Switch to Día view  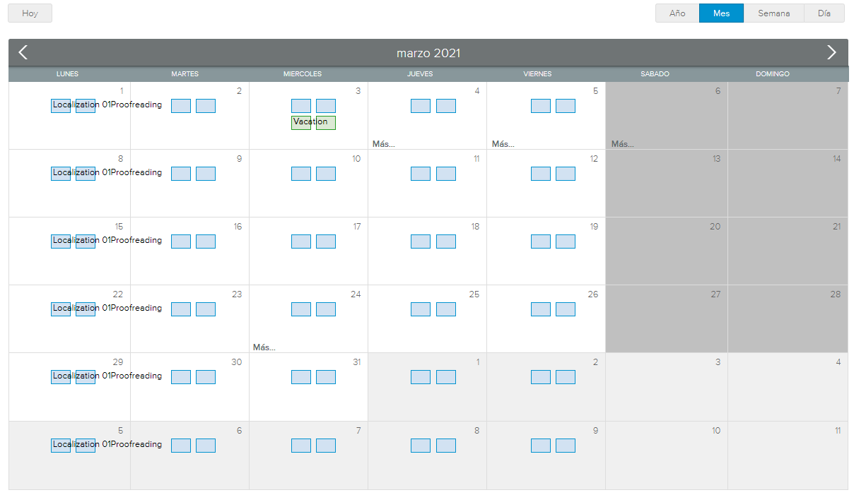click(824, 13)
